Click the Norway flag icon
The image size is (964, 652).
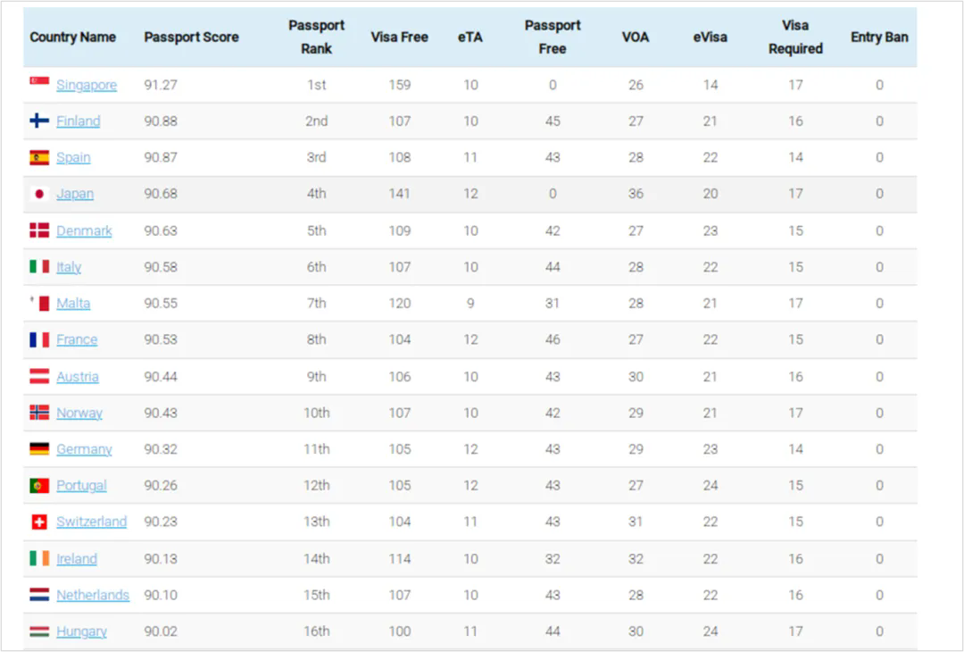point(39,412)
